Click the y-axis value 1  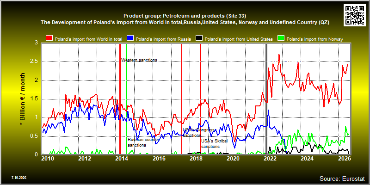pyautogui.click(x=37, y=117)
